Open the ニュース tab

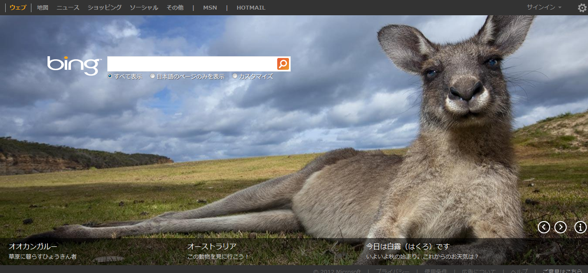(x=68, y=7)
